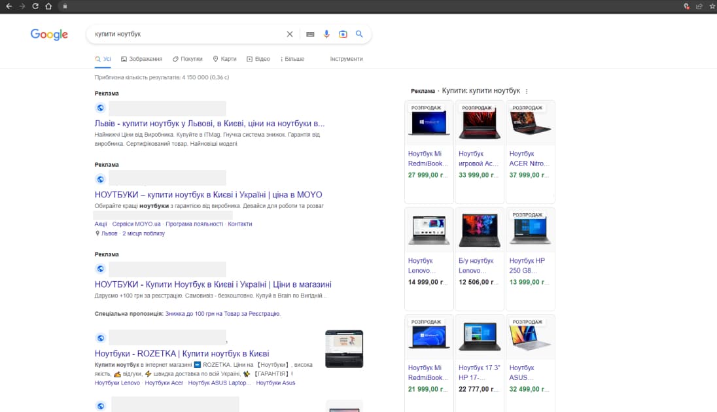Click the blue magnifier search button
The image size is (717, 412).
[x=359, y=34]
